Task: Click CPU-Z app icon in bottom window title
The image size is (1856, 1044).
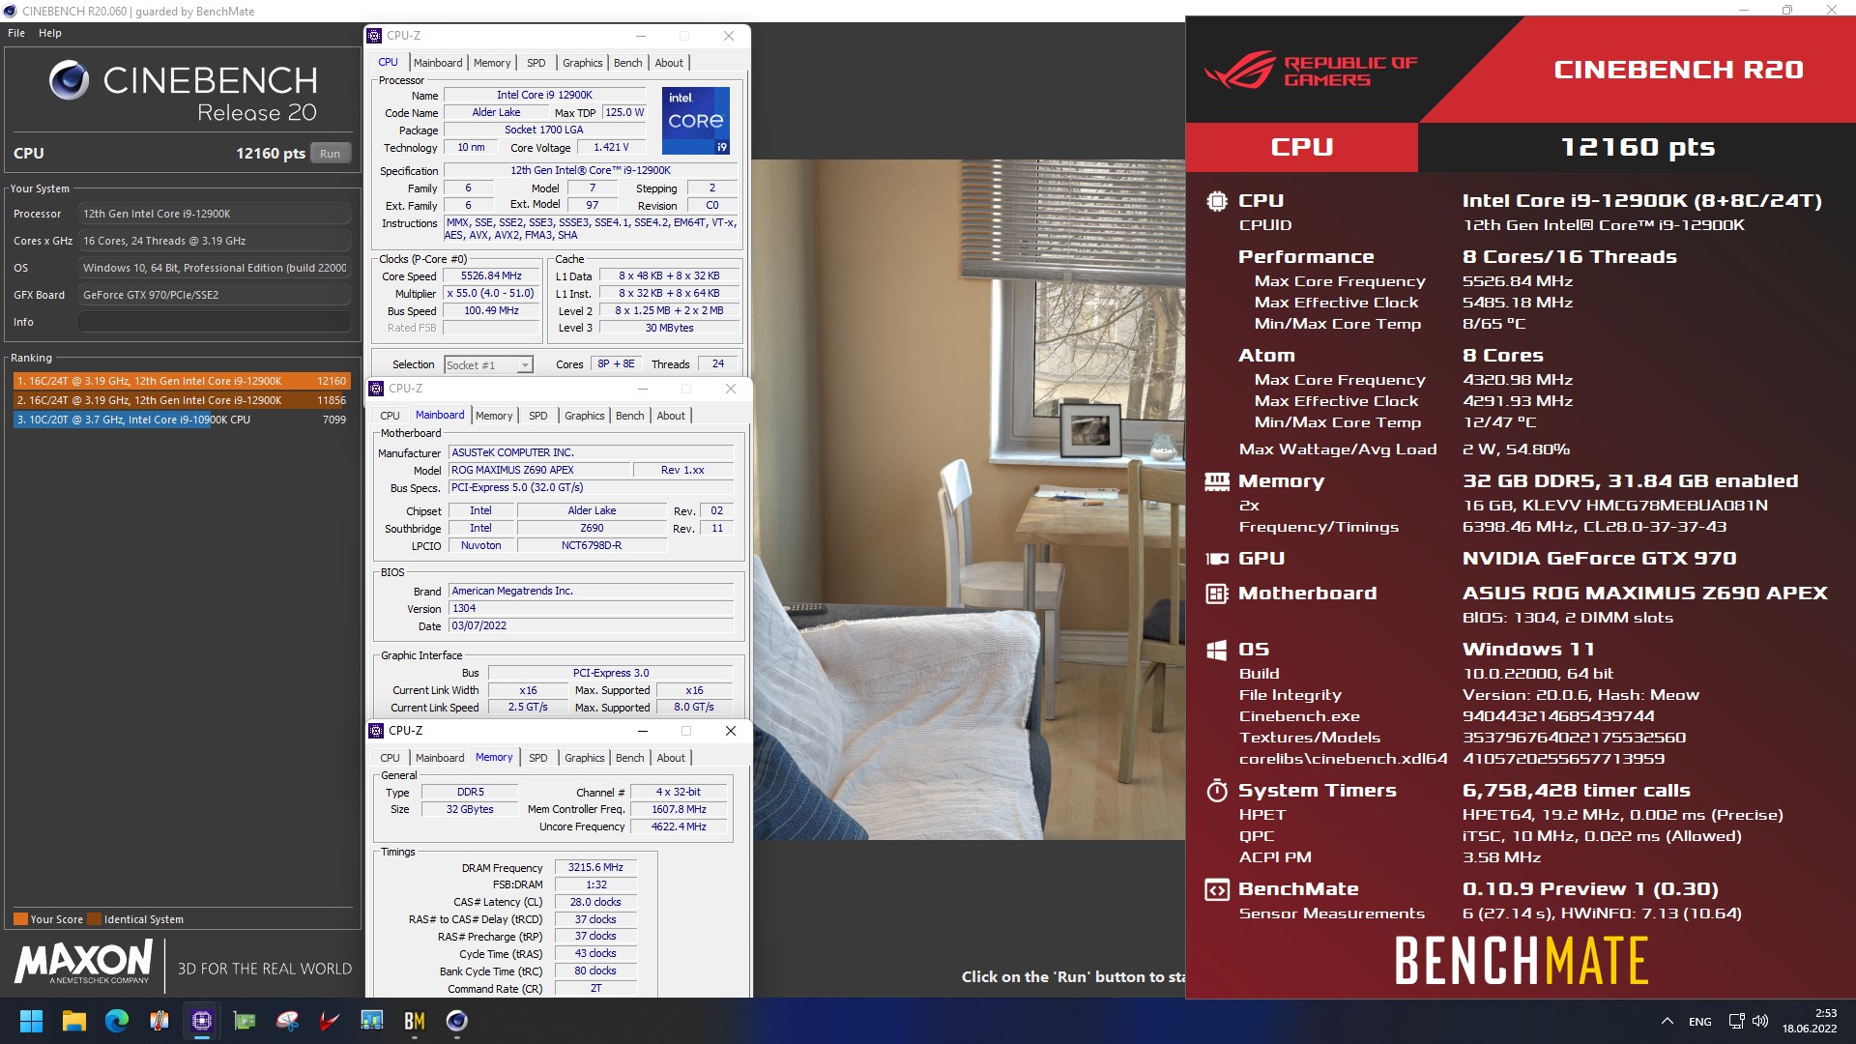Action: pos(376,731)
